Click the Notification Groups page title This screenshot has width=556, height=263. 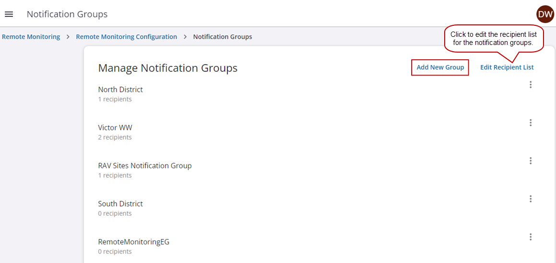67,14
